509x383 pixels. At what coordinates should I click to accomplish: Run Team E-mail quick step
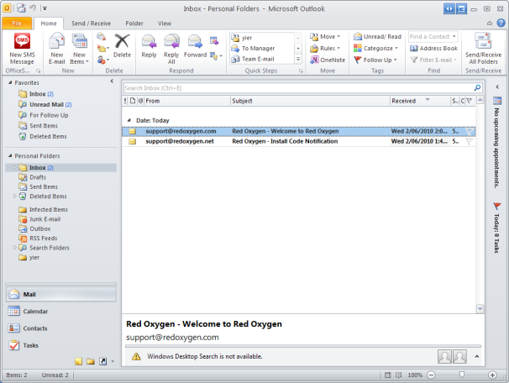pos(262,59)
